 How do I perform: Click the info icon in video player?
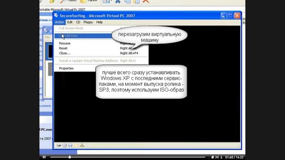[221, 157]
